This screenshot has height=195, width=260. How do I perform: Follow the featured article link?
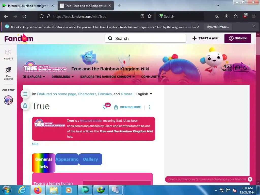click(91, 121)
